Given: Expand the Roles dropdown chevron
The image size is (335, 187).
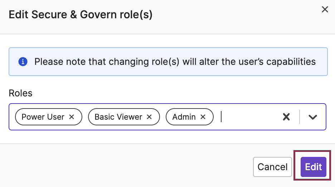Looking at the screenshot, I should point(313,117).
